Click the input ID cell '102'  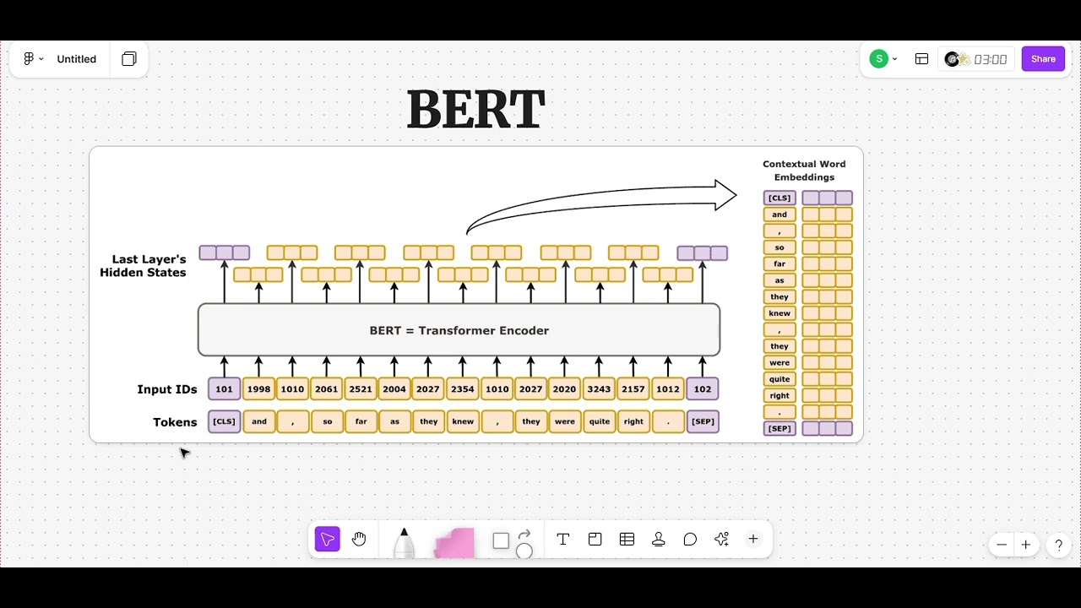[703, 389]
